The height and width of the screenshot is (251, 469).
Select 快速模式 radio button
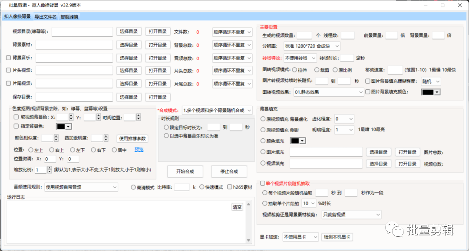(x=202, y=187)
